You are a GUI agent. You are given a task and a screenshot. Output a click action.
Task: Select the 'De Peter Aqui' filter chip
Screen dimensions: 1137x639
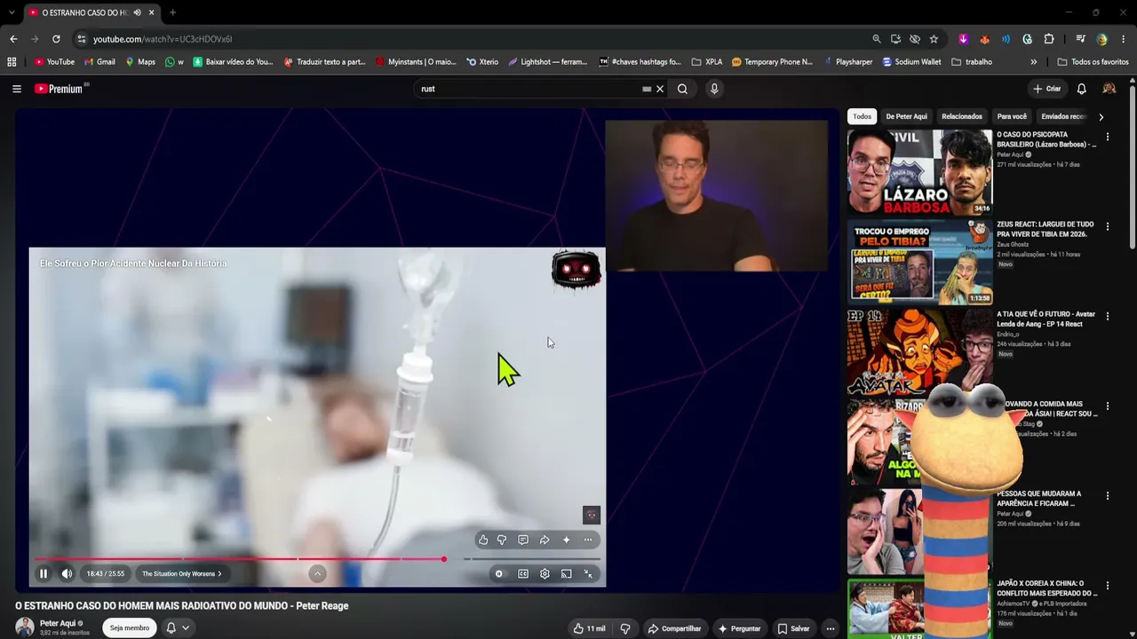(906, 116)
